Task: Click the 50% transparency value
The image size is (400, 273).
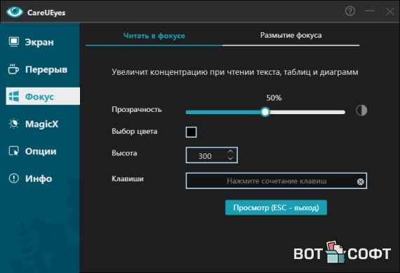Action: point(274,98)
